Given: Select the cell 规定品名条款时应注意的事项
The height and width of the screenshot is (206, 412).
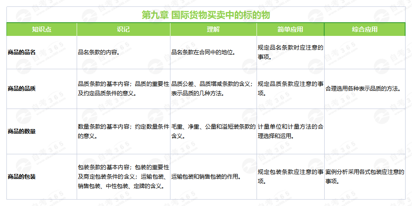Looking at the screenshot, I should click(x=290, y=52).
